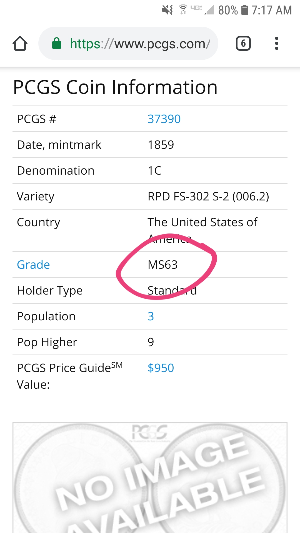The width and height of the screenshot is (300, 533).
Task: Tap the muted sound status icon
Action: click(x=167, y=10)
